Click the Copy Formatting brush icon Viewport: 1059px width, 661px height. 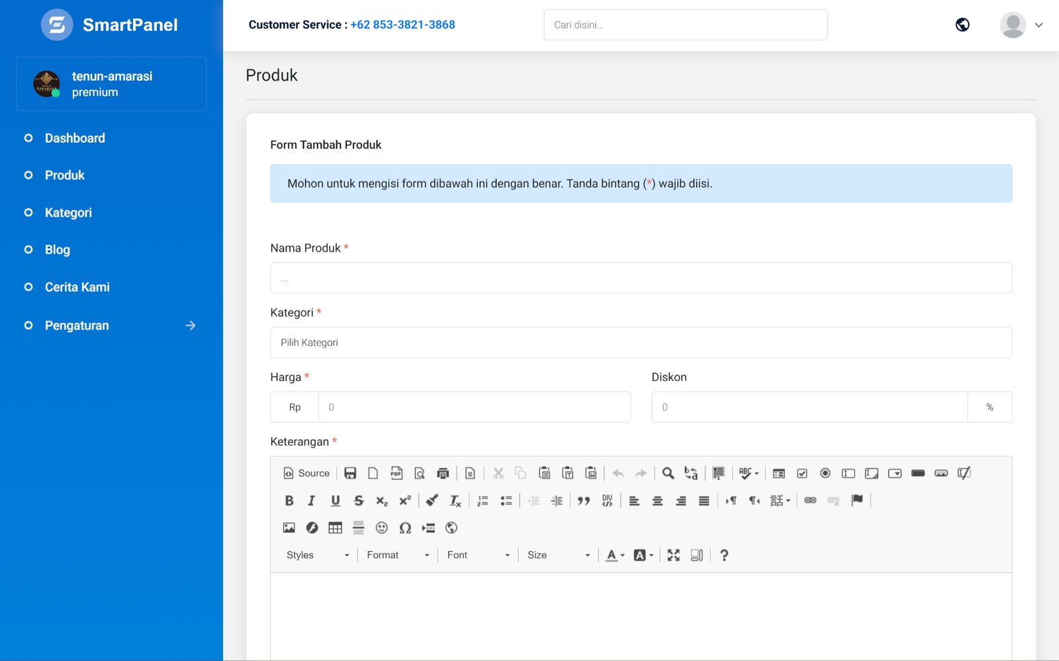click(432, 501)
